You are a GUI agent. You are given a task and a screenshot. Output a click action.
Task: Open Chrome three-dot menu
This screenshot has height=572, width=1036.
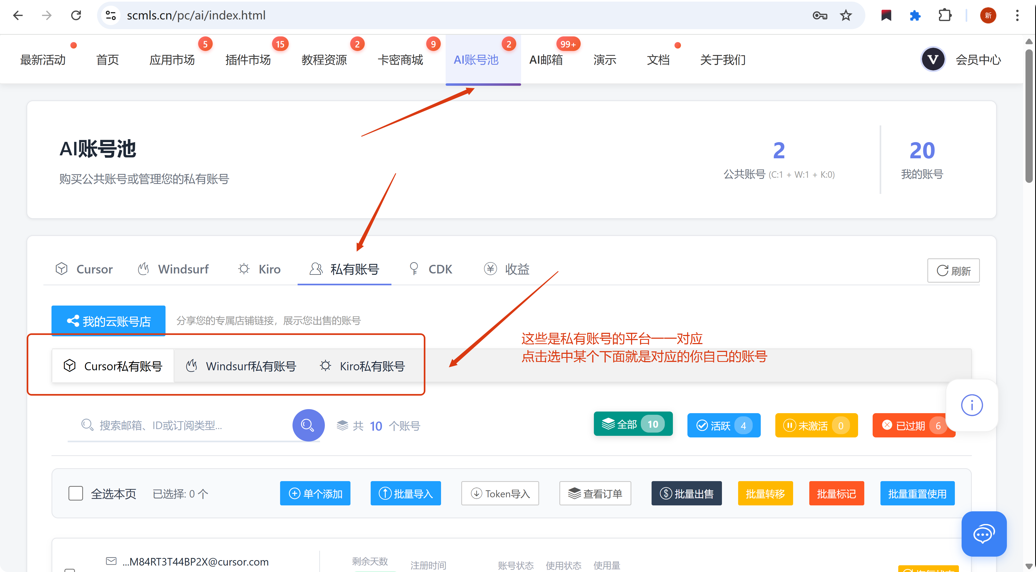coord(1017,16)
